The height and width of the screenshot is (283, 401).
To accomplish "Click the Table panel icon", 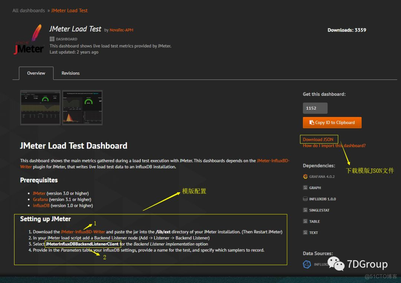I will coord(305,221).
